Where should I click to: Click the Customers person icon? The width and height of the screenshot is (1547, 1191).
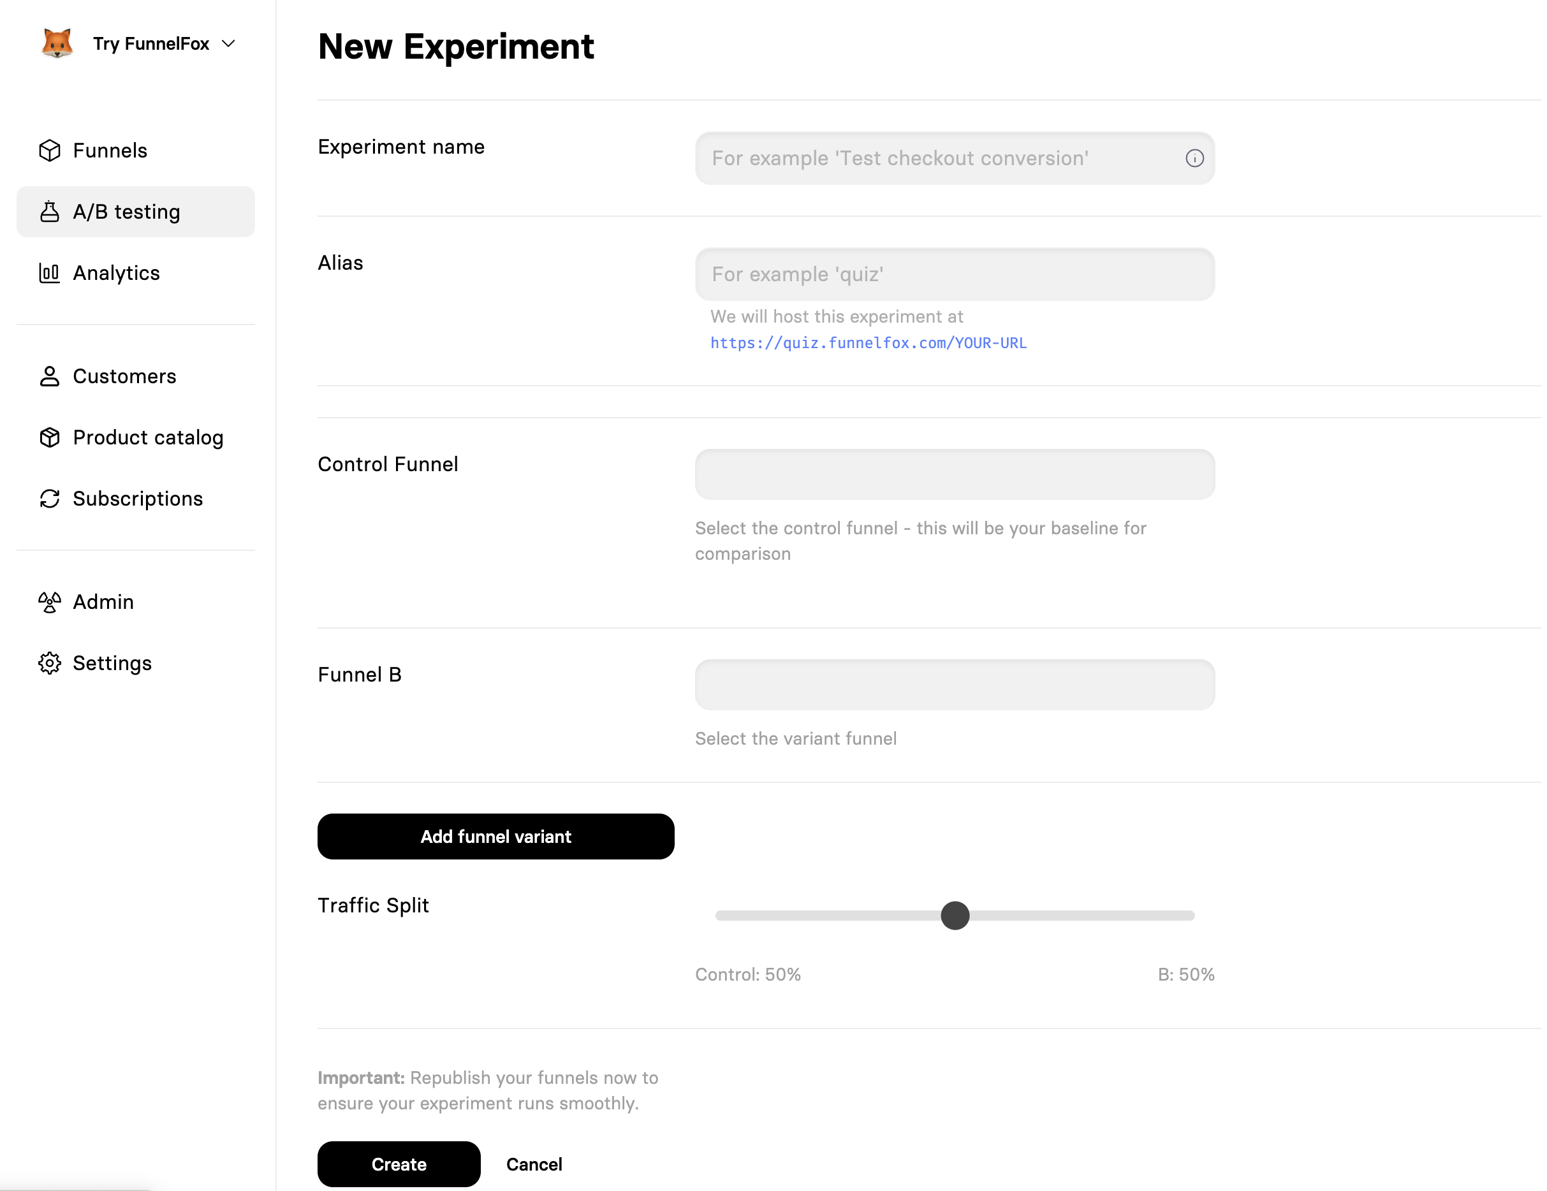tap(50, 376)
